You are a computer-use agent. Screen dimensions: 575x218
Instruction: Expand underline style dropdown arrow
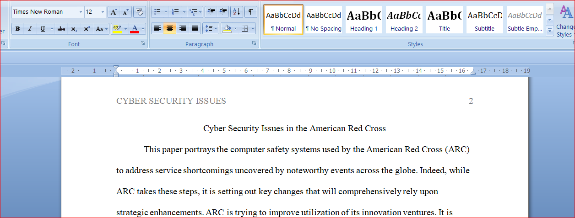[52, 29]
